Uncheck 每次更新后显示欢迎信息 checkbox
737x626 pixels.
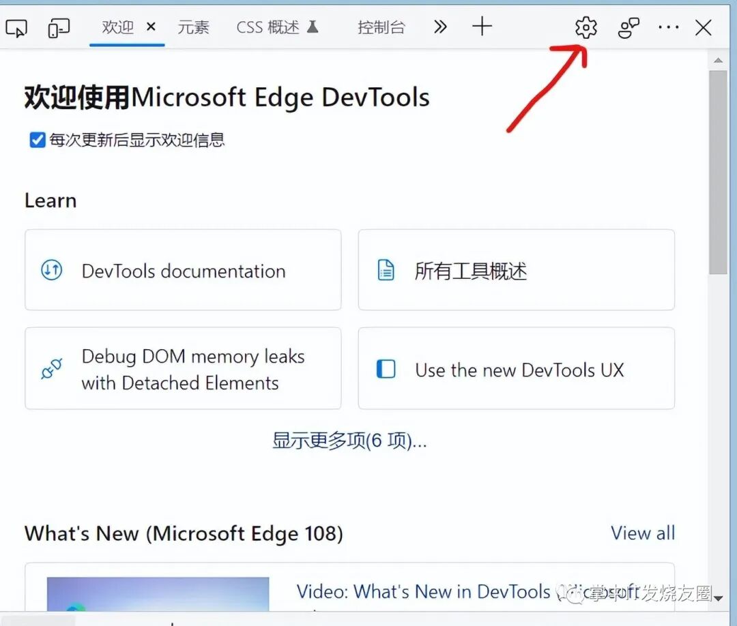click(37, 140)
